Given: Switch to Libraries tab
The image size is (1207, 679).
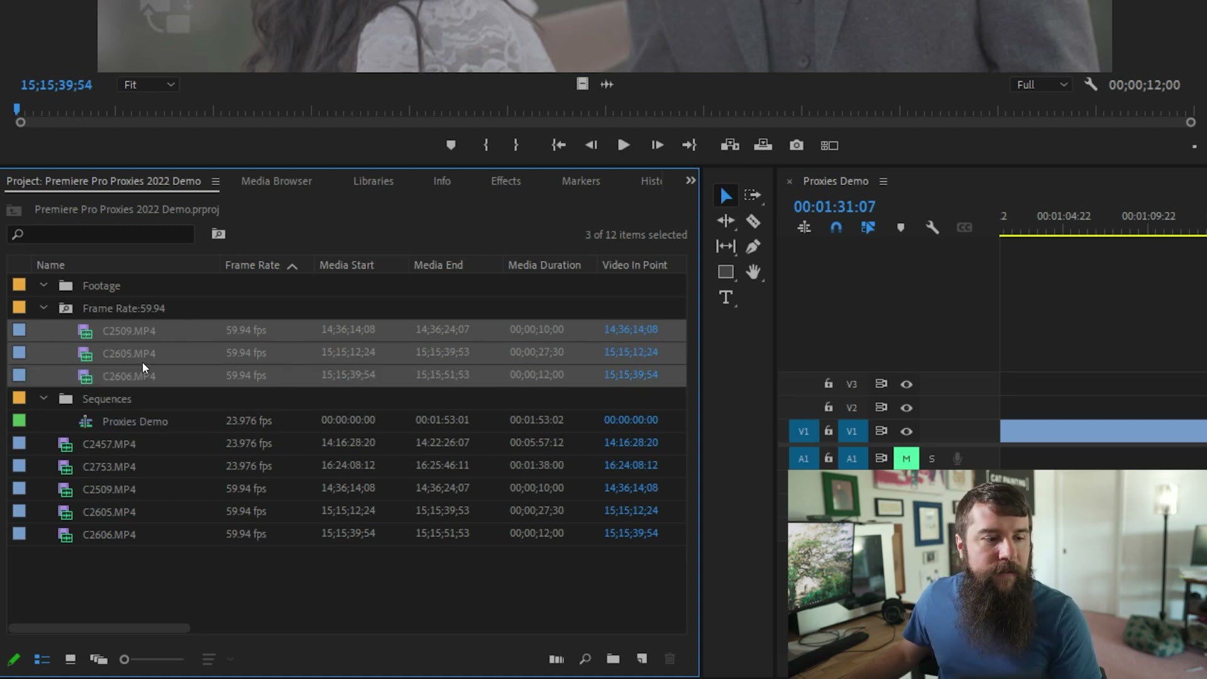Looking at the screenshot, I should (x=373, y=181).
